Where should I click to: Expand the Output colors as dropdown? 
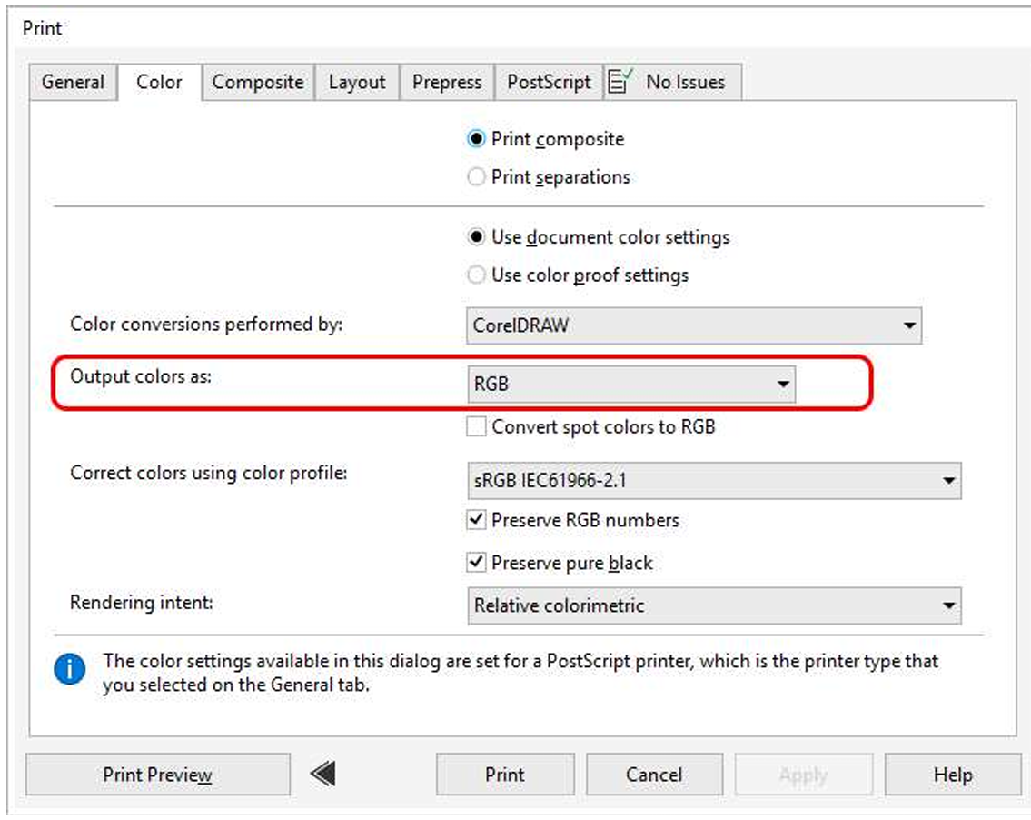point(630,385)
